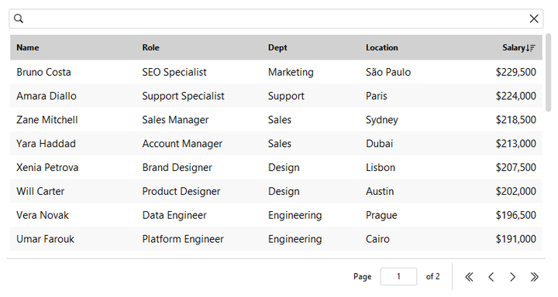Click the Salary descending sort icon
558x297 pixels.
(x=531, y=48)
